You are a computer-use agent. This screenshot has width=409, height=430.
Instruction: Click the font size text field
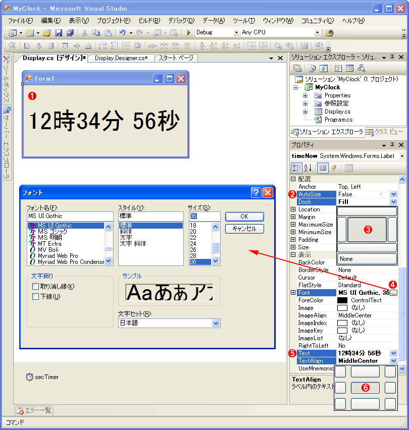point(205,216)
